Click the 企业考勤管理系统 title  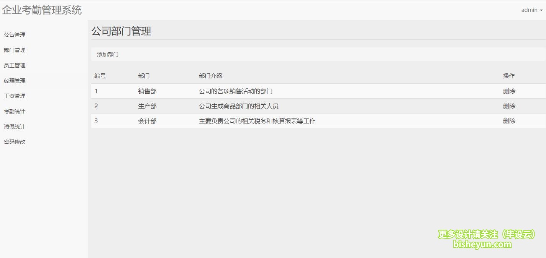coord(43,10)
